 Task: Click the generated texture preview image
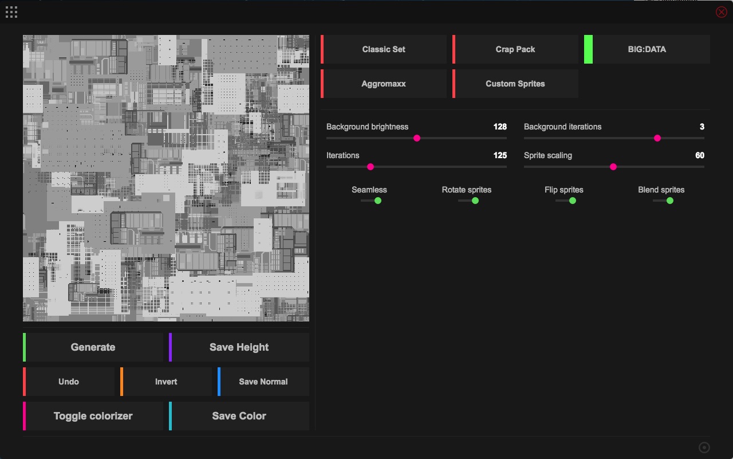point(166,178)
